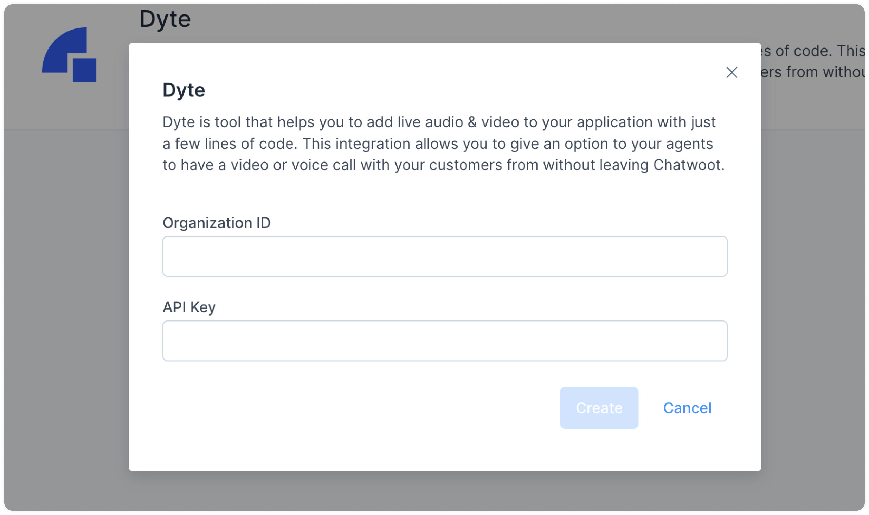Click Cancel to dismiss the dialog
869x515 pixels.
pos(687,408)
